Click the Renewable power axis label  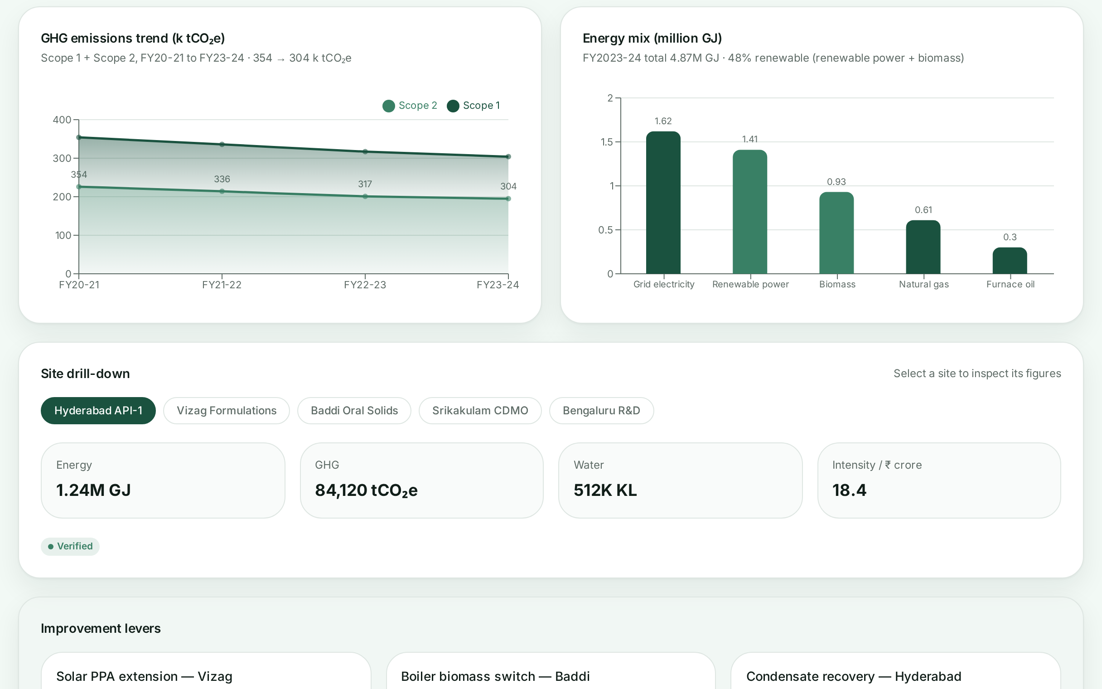click(x=750, y=284)
